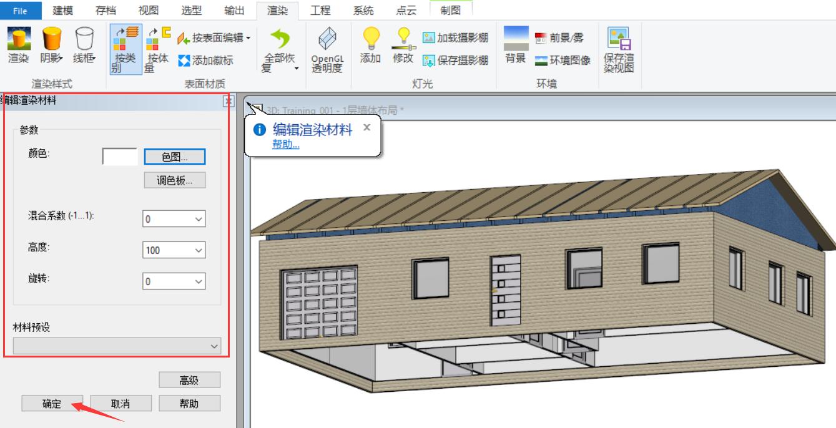Switch to 点云 ribbon tab
Viewport: 836px width, 428px height.
click(406, 10)
